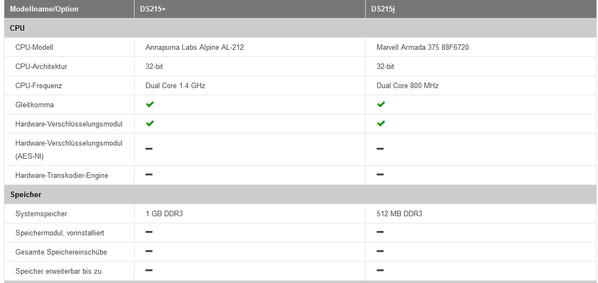The width and height of the screenshot is (598, 283).
Task: Click the Speichermodul vorinstalliert dash for DS215+
Action: [x=149, y=232]
